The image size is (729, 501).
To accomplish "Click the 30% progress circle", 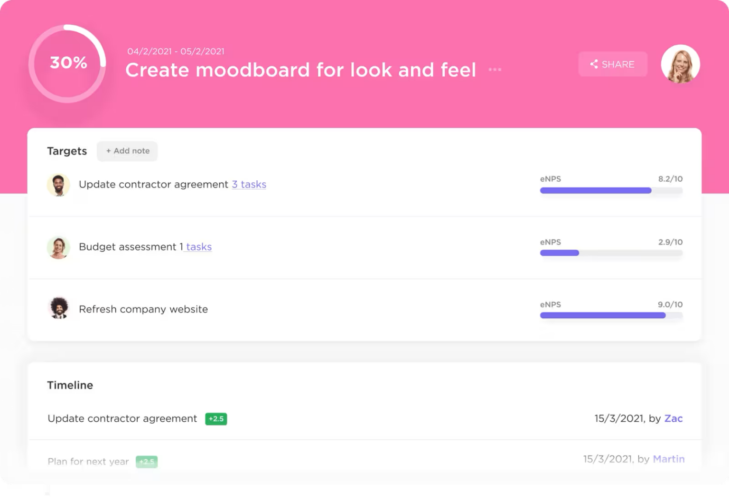I will coord(68,63).
